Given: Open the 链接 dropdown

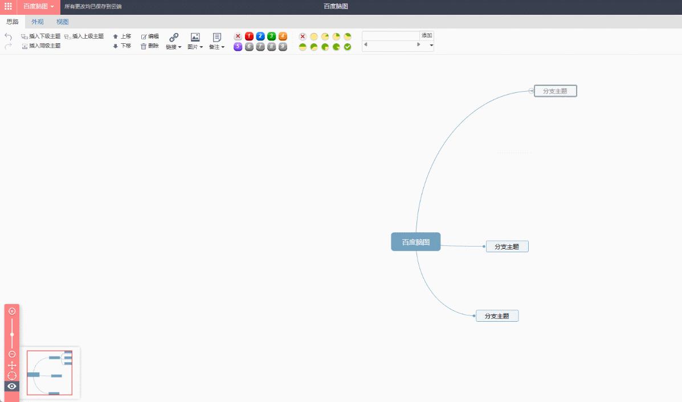Looking at the screenshot, I should pos(174,42).
